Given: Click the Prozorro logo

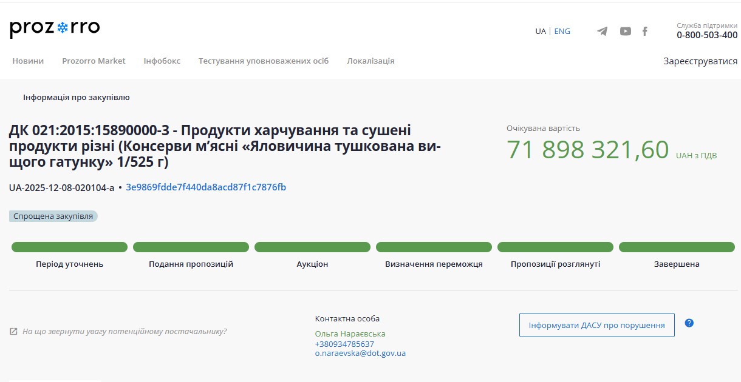Looking at the screenshot, I should (x=55, y=28).
